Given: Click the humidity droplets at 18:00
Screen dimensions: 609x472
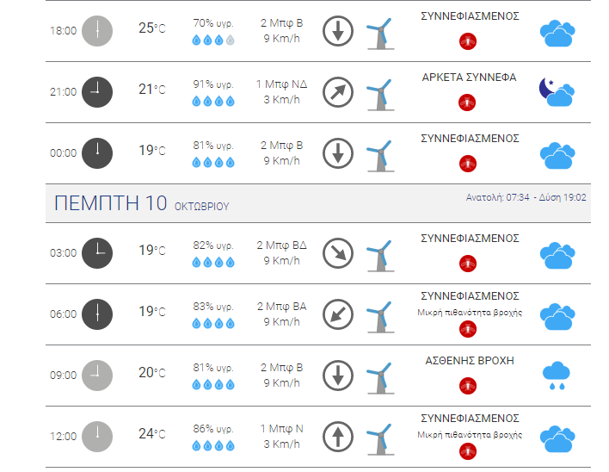Looking at the screenshot, I should coord(213,40).
